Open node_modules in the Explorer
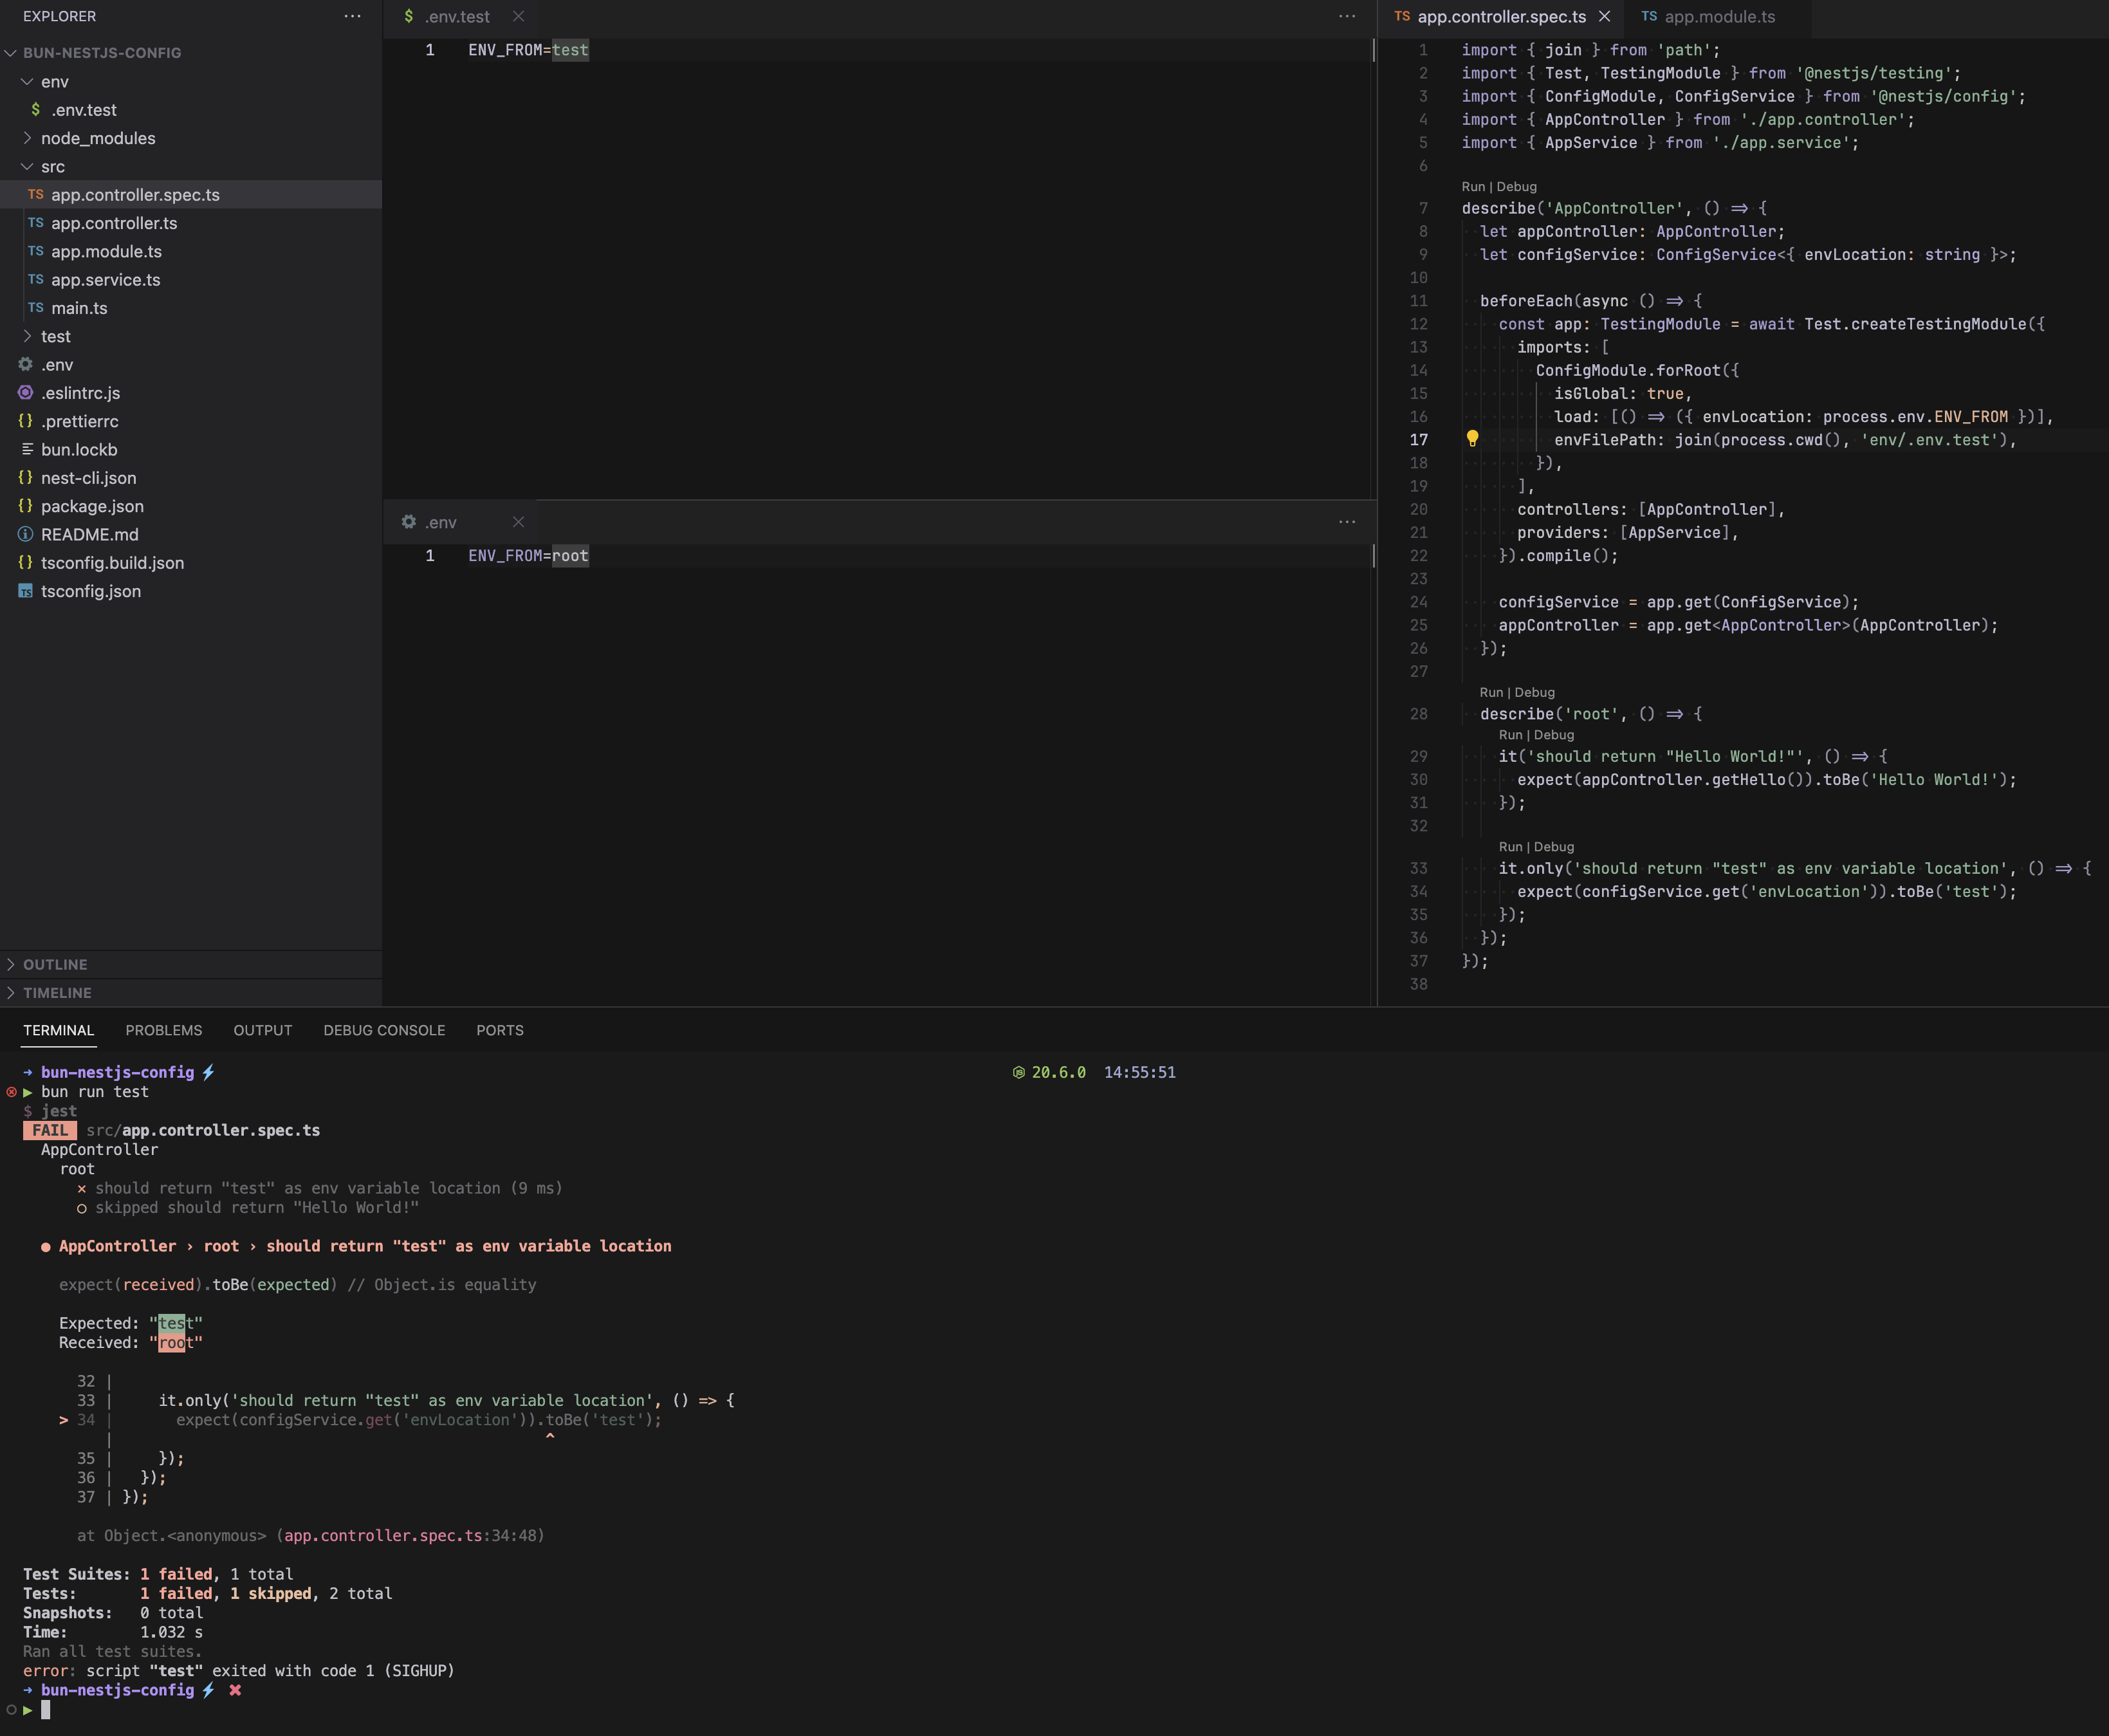The height and width of the screenshot is (1736, 2109). coord(98,138)
